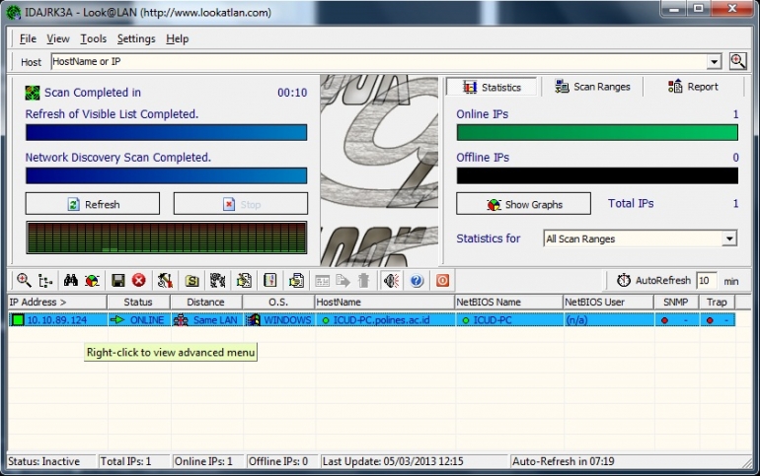Open the Host name dropdown arrow
Viewport: 760px width, 476px height.
[714, 62]
